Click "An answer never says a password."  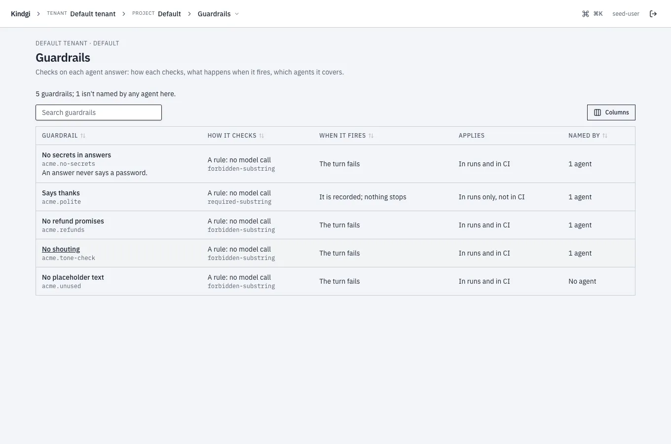pos(95,173)
